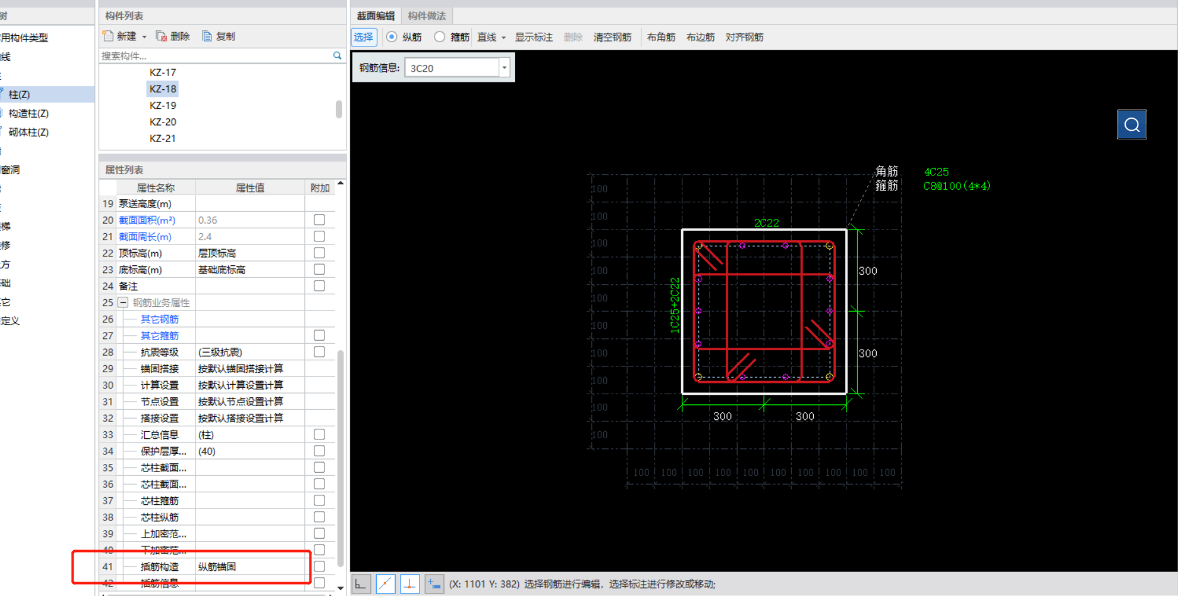This screenshot has width=1178, height=596.
Task: Select KZ-20 in the component list
Action: tap(163, 122)
